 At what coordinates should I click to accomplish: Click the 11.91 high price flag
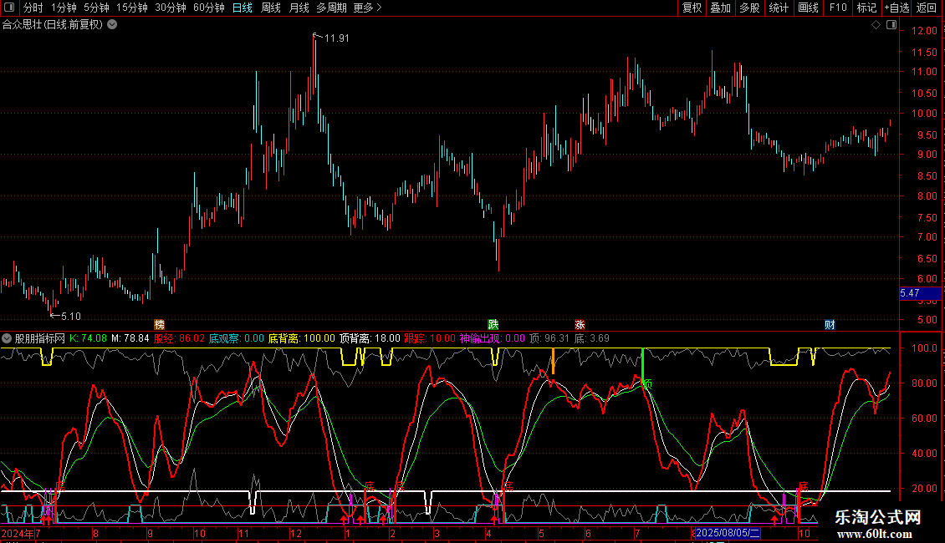[336, 38]
